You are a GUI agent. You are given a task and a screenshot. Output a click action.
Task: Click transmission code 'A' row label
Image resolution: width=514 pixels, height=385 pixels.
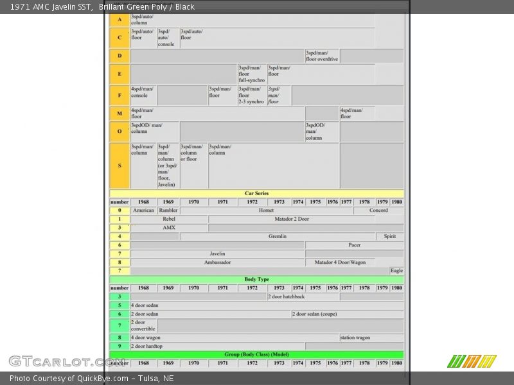[x=120, y=20]
